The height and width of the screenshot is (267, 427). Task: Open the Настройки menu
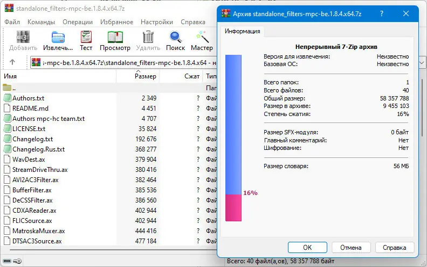[157, 22]
